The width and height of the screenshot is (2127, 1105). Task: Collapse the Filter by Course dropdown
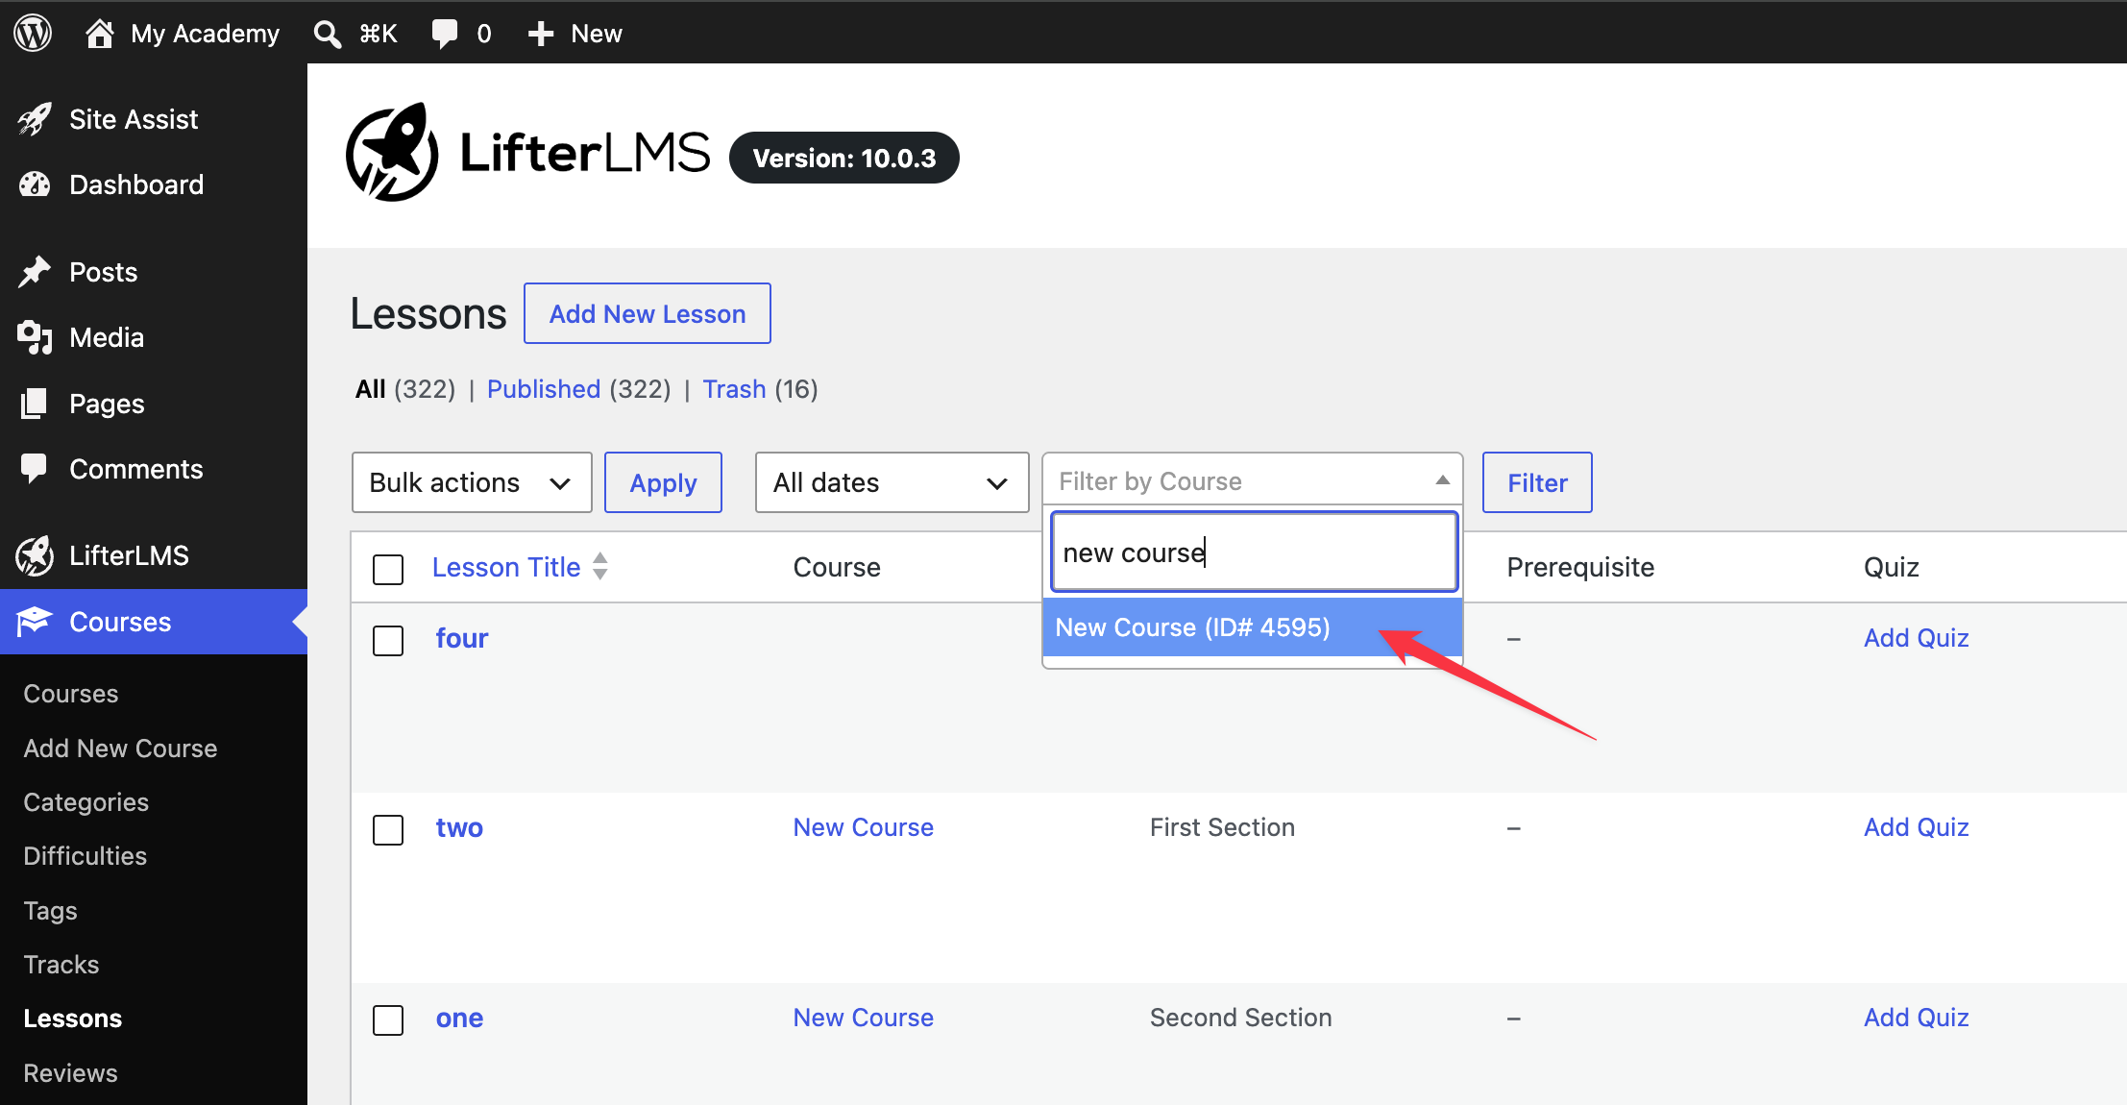pyautogui.click(x=1253, y=480)
